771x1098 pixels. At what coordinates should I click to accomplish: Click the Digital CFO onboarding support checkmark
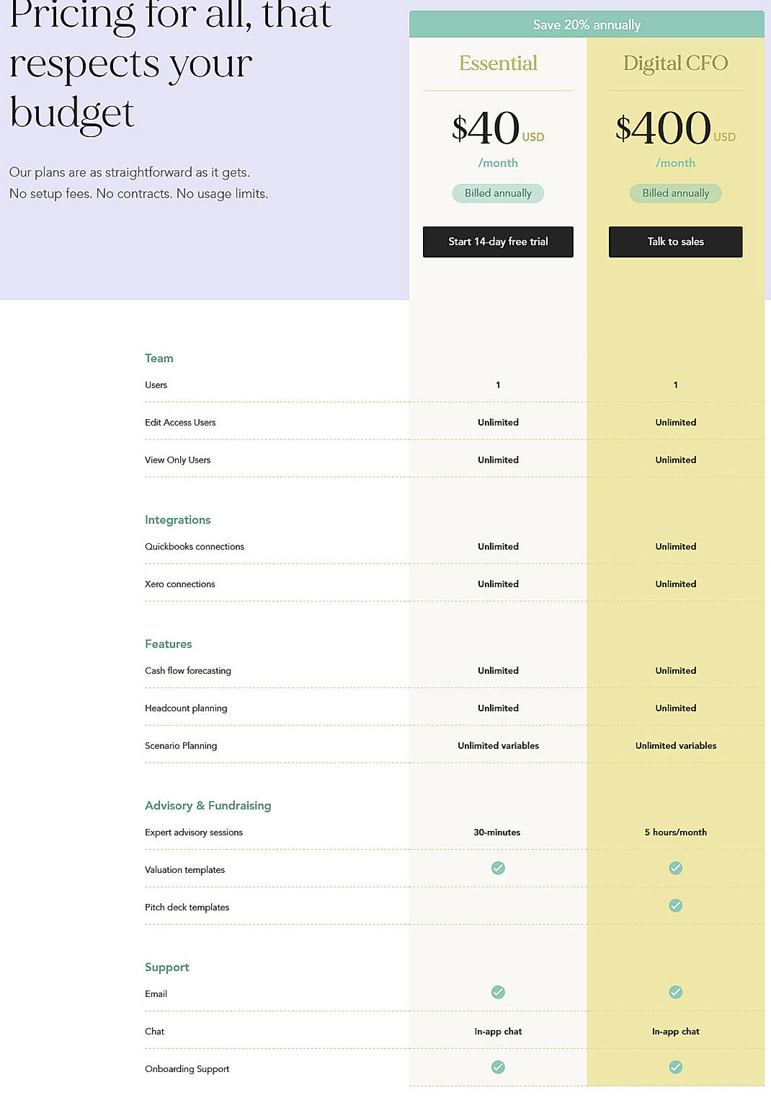pyautogui.click(x=675, y=1068)
